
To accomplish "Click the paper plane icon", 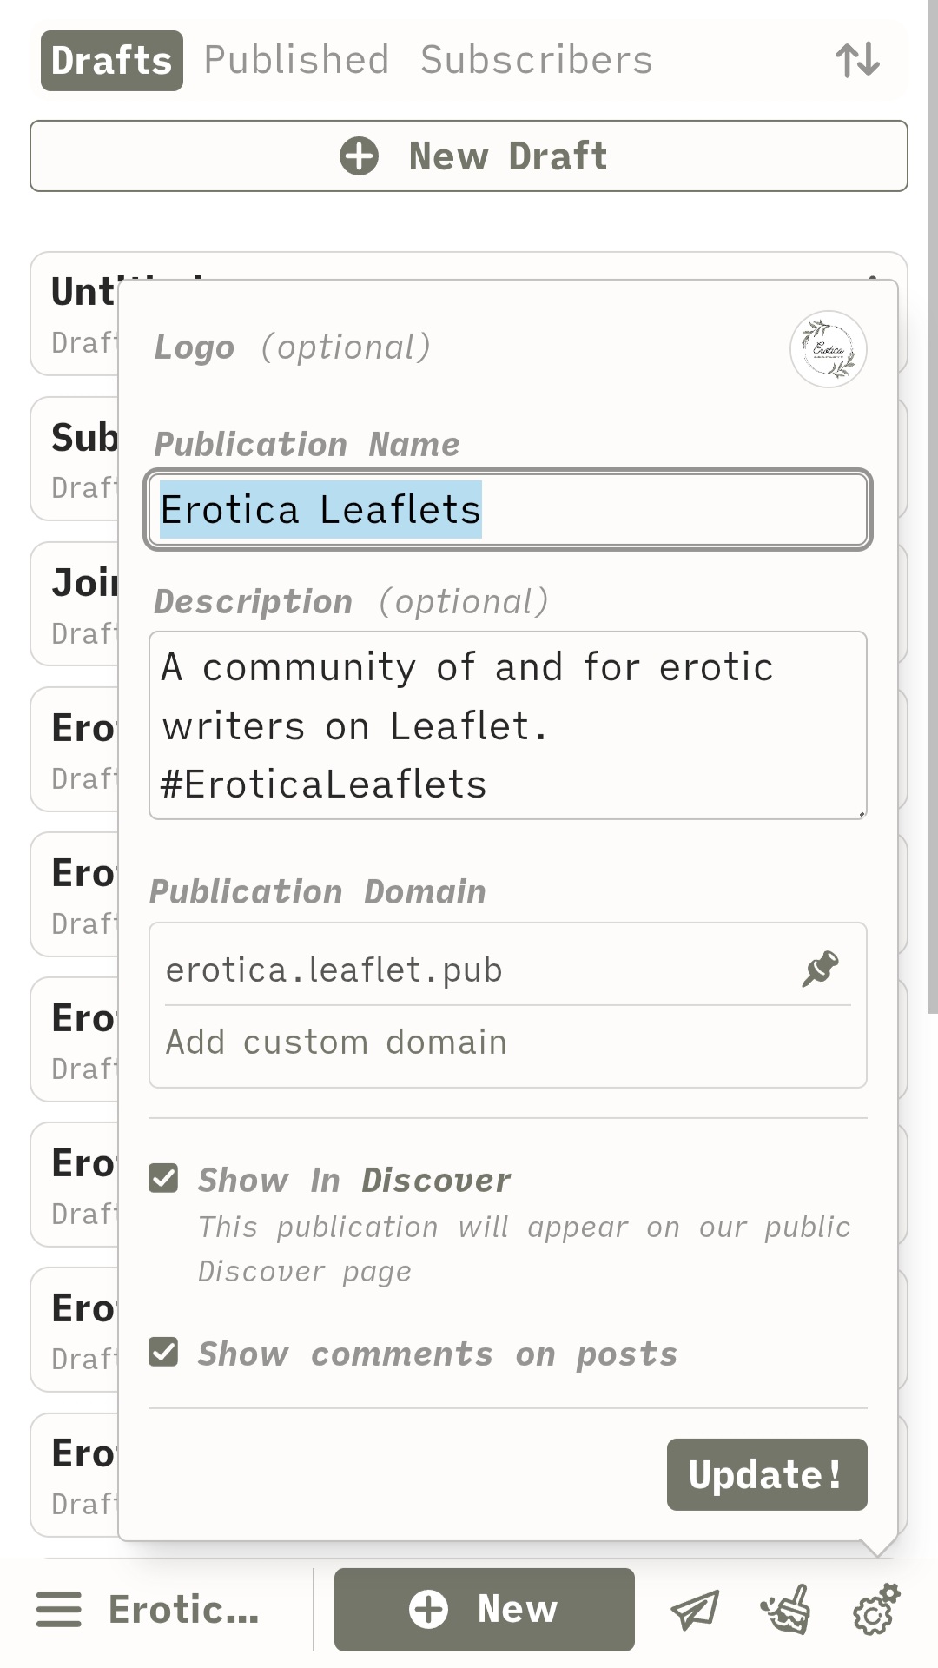I will click(x=695, y=1610).
